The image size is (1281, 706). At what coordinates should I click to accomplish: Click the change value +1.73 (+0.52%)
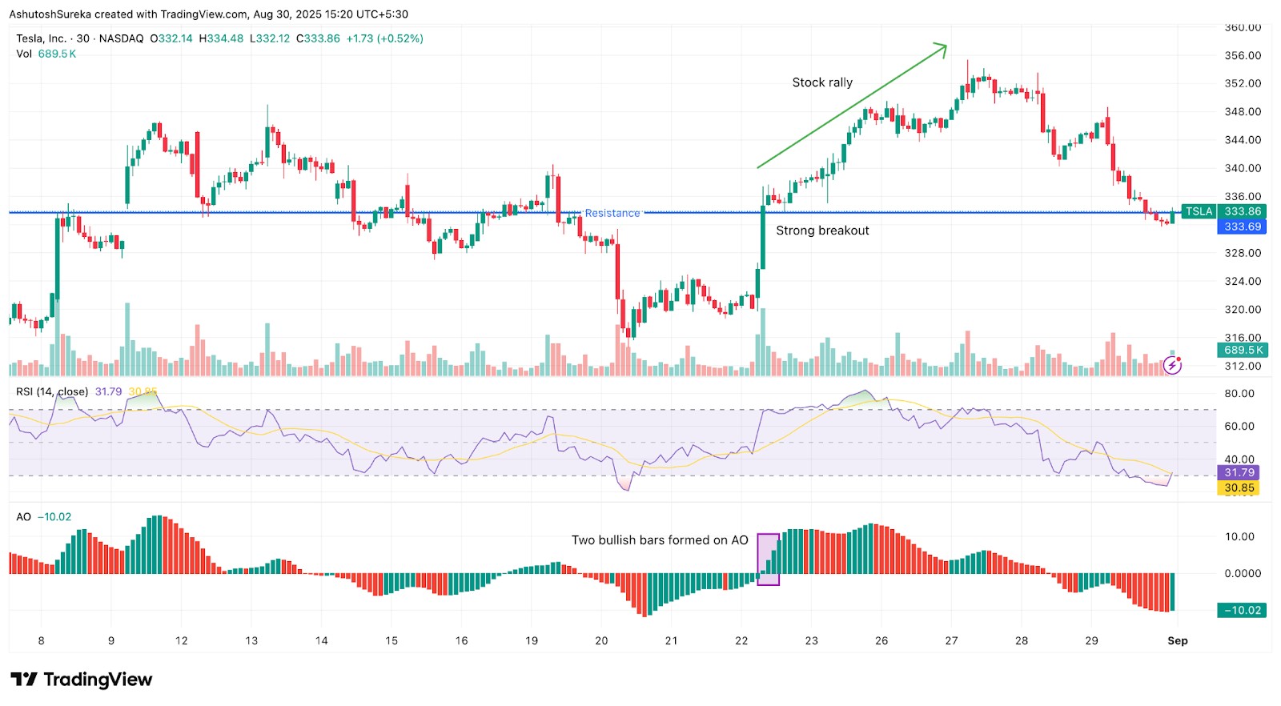click(385, 38)
